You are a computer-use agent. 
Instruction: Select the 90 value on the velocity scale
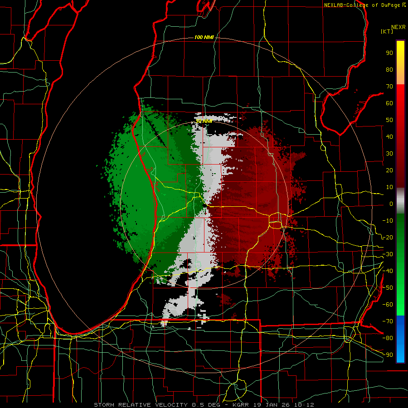[x=389, y=53]
